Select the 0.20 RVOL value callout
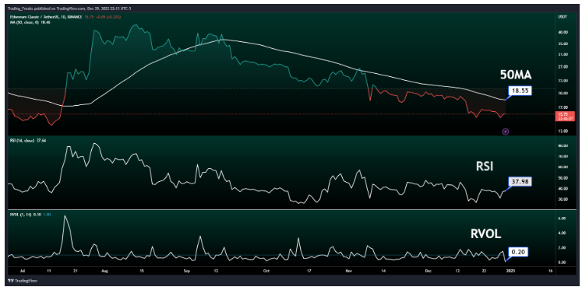Screen dimensions: 582x287 point(517,252)
